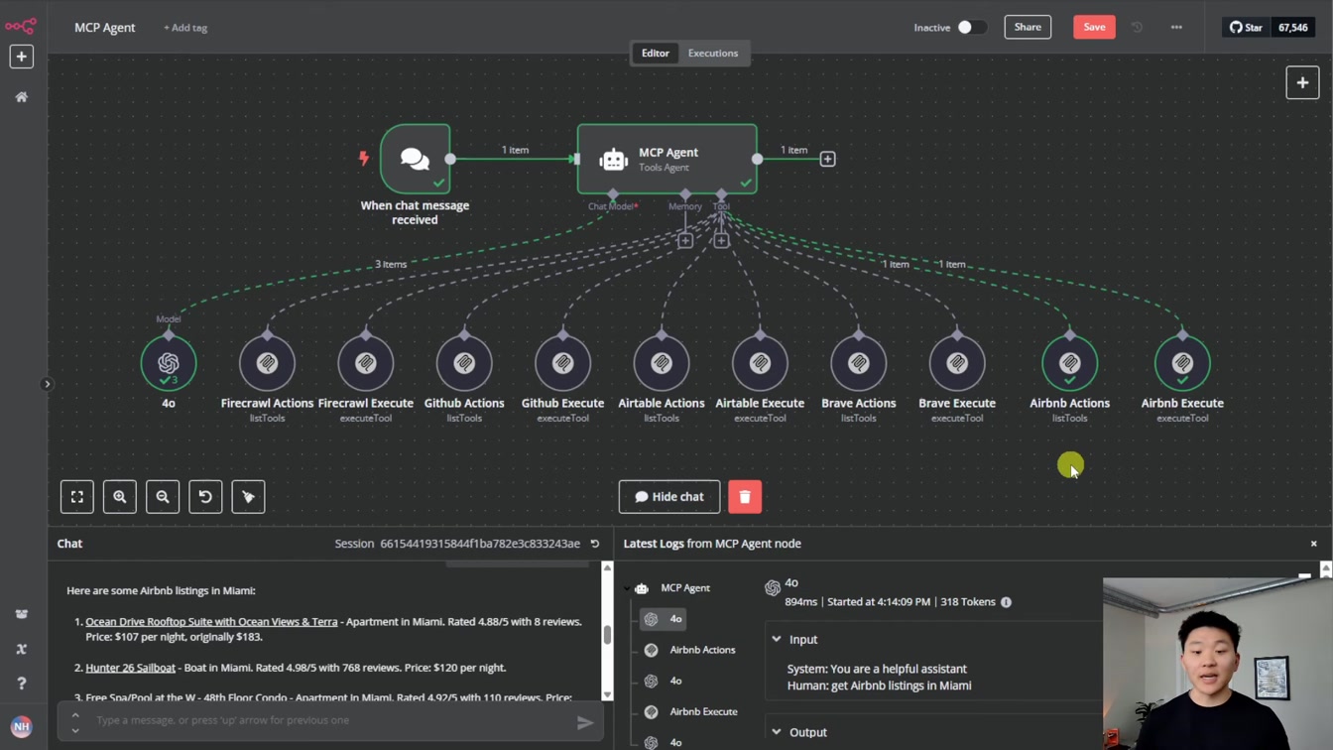Select the 4o model node on canvas
This screenshot has width=1333, height=750.
point(169,363)
